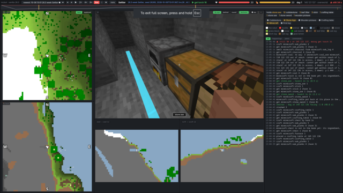This screenshot has height=193, width=343.
Task: Click the robot arrow on bottom-left map
Action: 47,147
